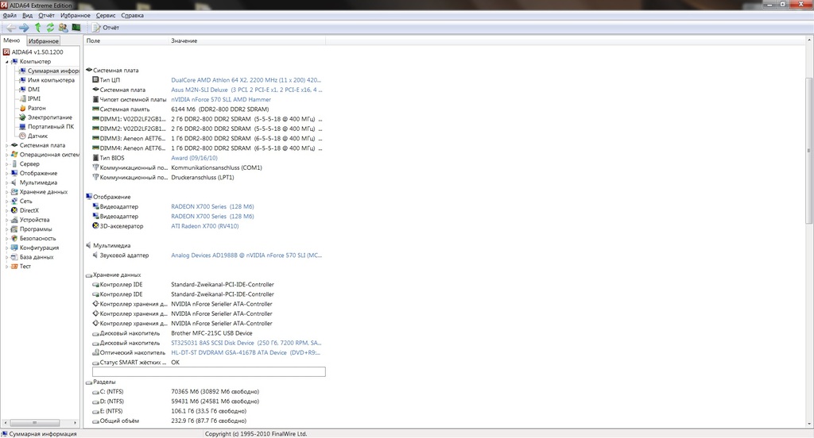814x438 pixels.
Task: Select the База данных tree icon
Action: [x=14, y=257]
